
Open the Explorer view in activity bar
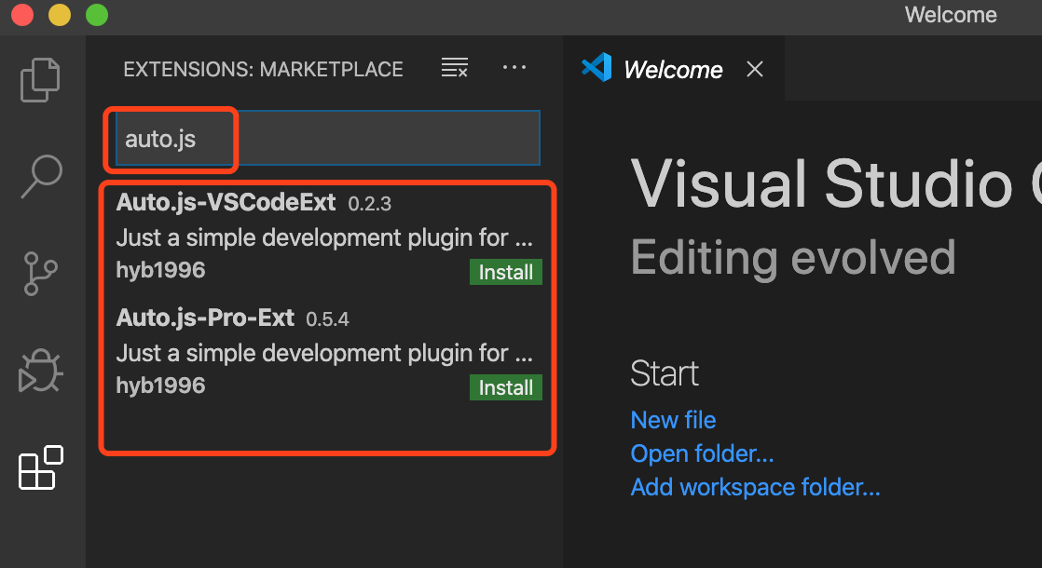(x=40, y=79)
